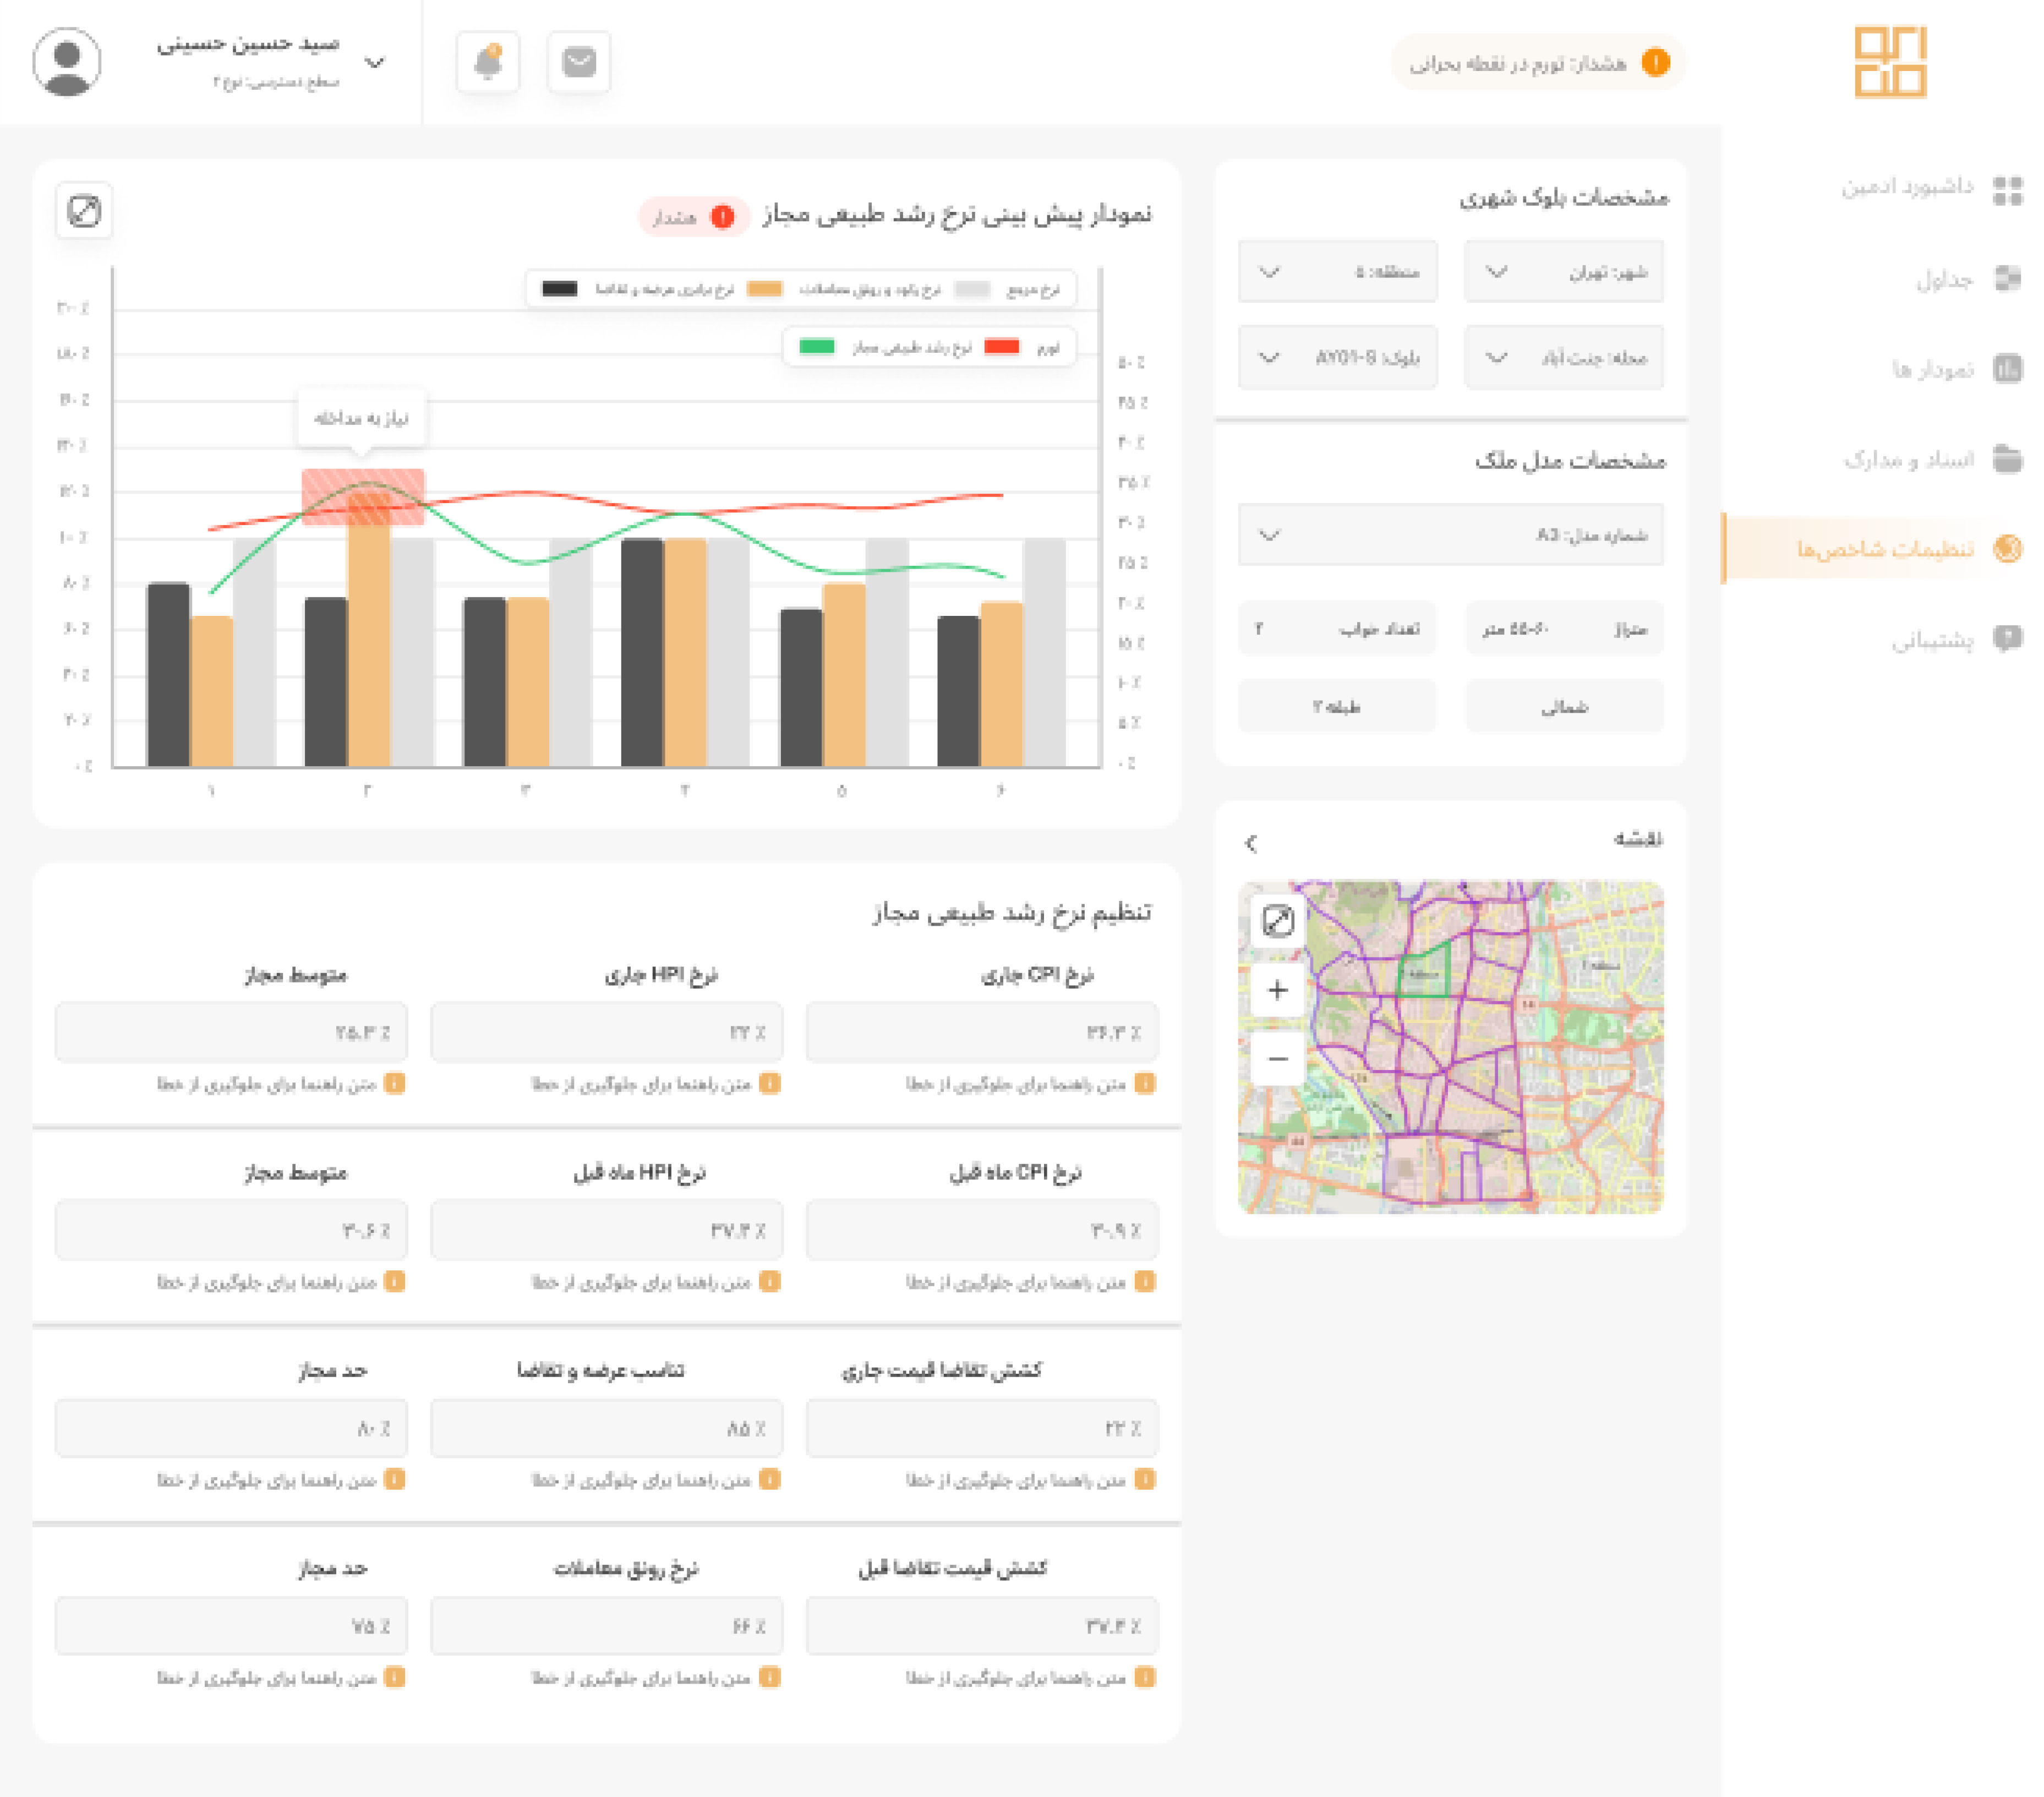Image resolution: width=2044 pixels, height=1797 pixels.
Task: Open نمودار ها in sidebar
Action: point(1932,369)
